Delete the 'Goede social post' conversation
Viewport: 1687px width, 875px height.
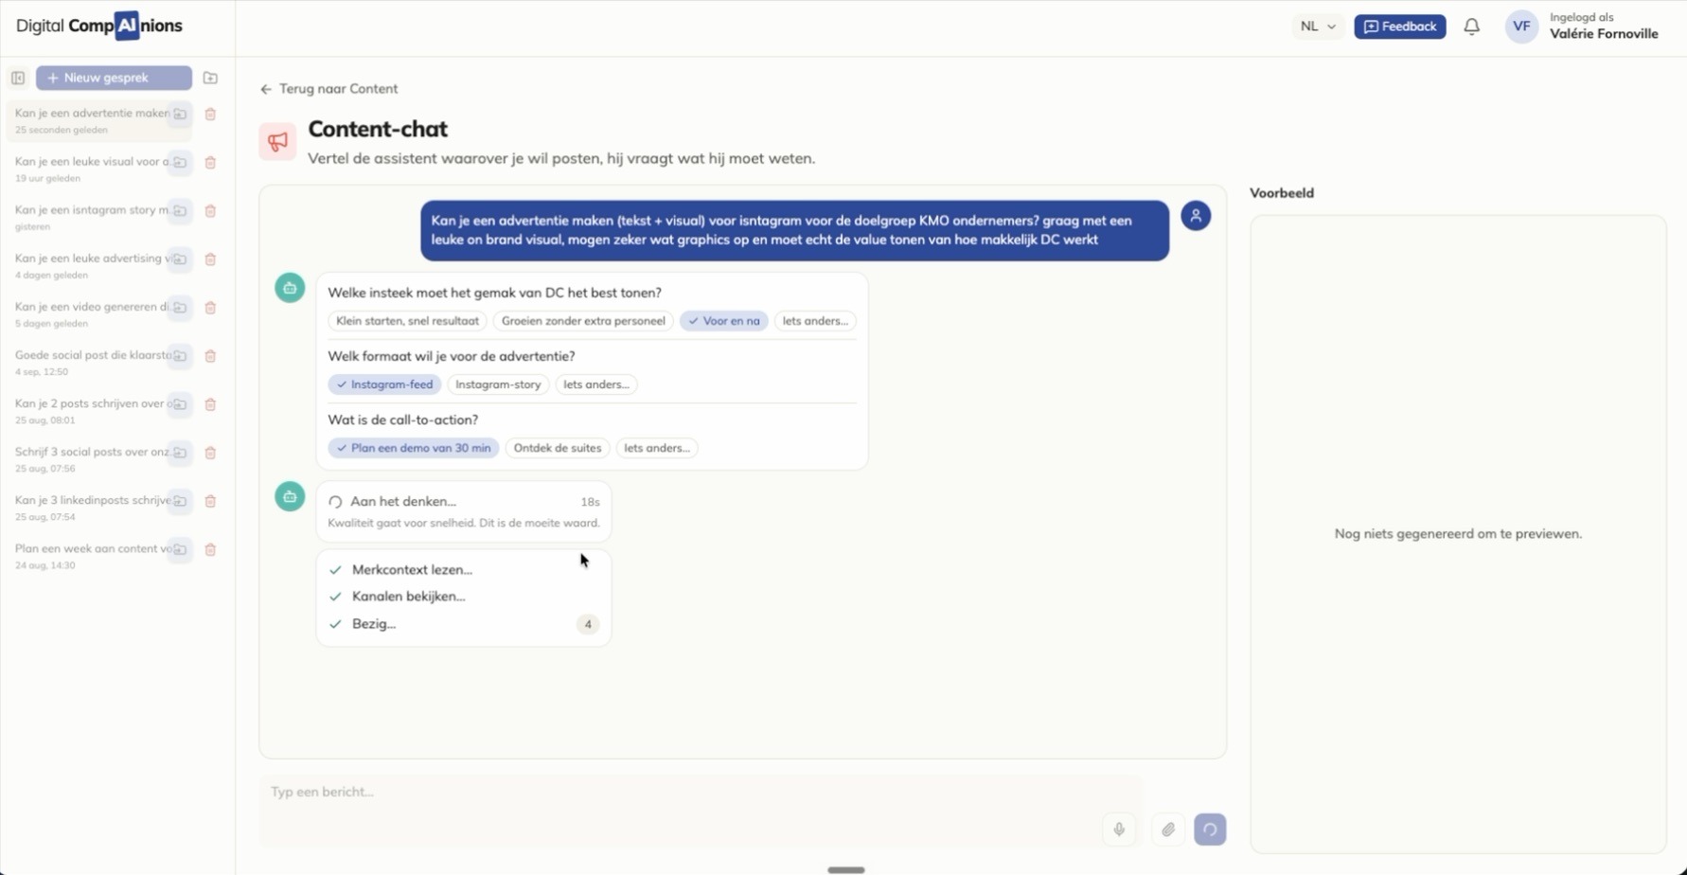tap(210, 355)
